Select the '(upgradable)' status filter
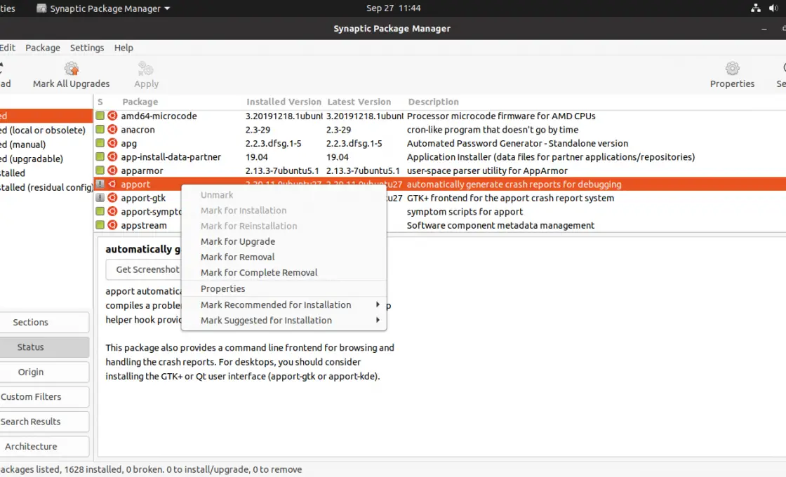Screen dimensions: 786x477 46,159
